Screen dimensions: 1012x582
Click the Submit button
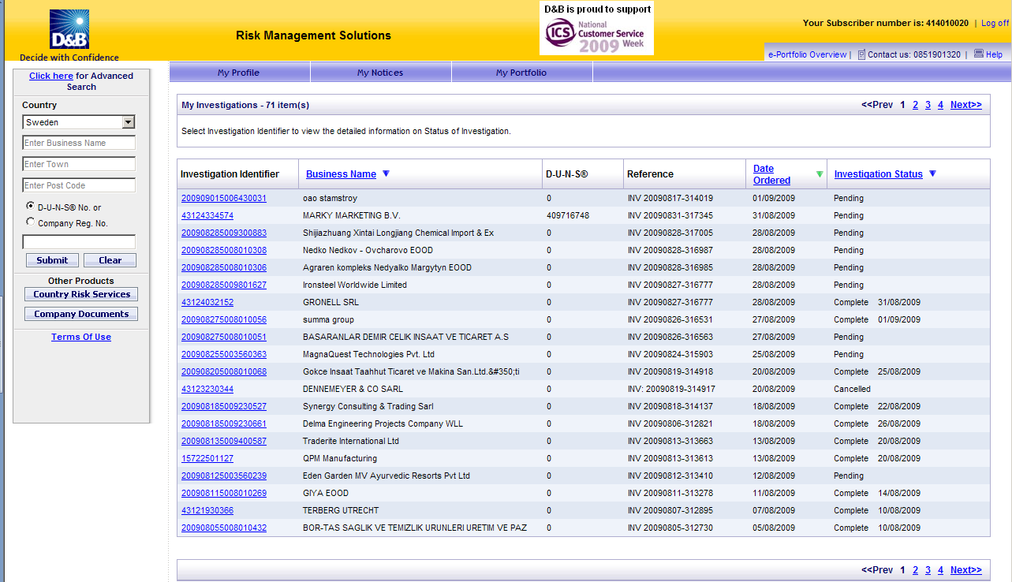52,260
